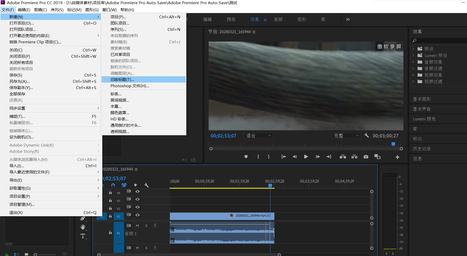Screen dimensions: 467x256
Task: Switch to the 音频 workspace tab
Action: (x=278, y=19)
